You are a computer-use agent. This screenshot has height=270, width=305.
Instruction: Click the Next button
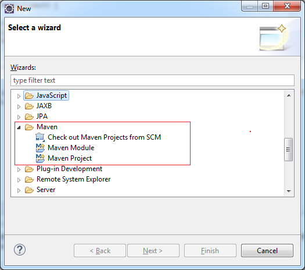coord(153,251)
